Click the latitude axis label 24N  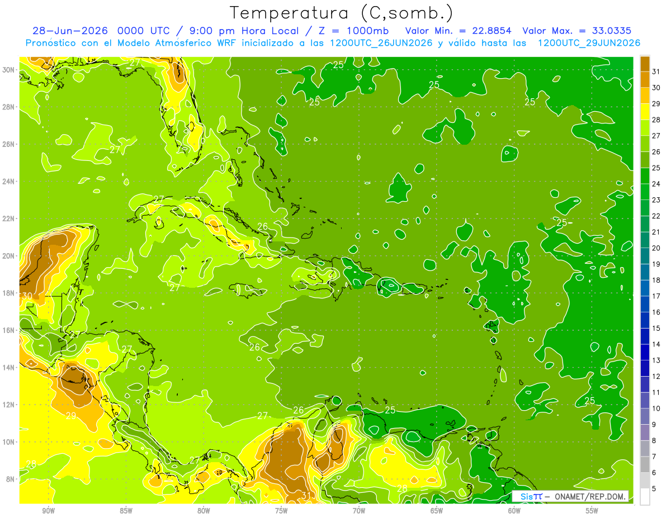(x=10, y=181)
